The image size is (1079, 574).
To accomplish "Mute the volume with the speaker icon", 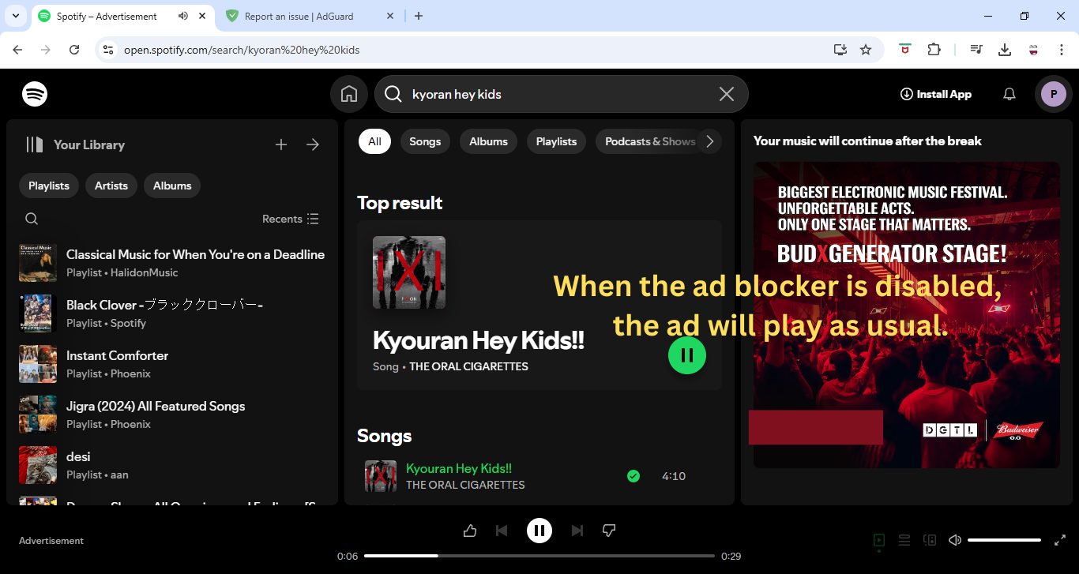I will (x=954, y=540).
